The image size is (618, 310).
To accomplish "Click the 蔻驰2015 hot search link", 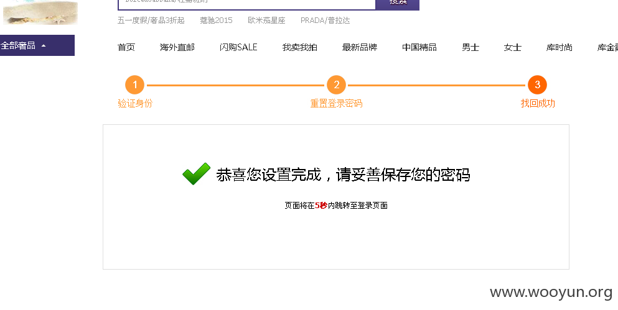I will click(216, 21).
